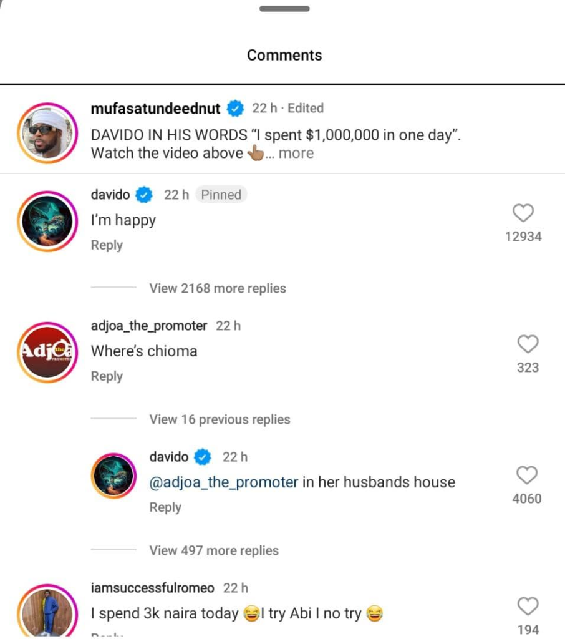Tap adjoa_the_promoter's red logo avatar
The height and width of the screenshot is (639, 565).
(47, 352)
